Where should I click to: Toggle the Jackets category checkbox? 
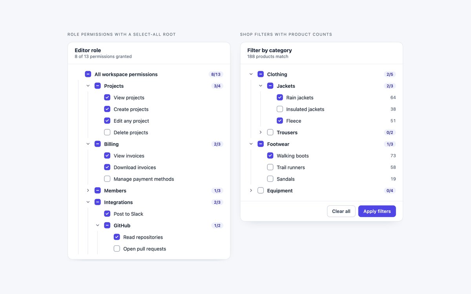[270, 86]
